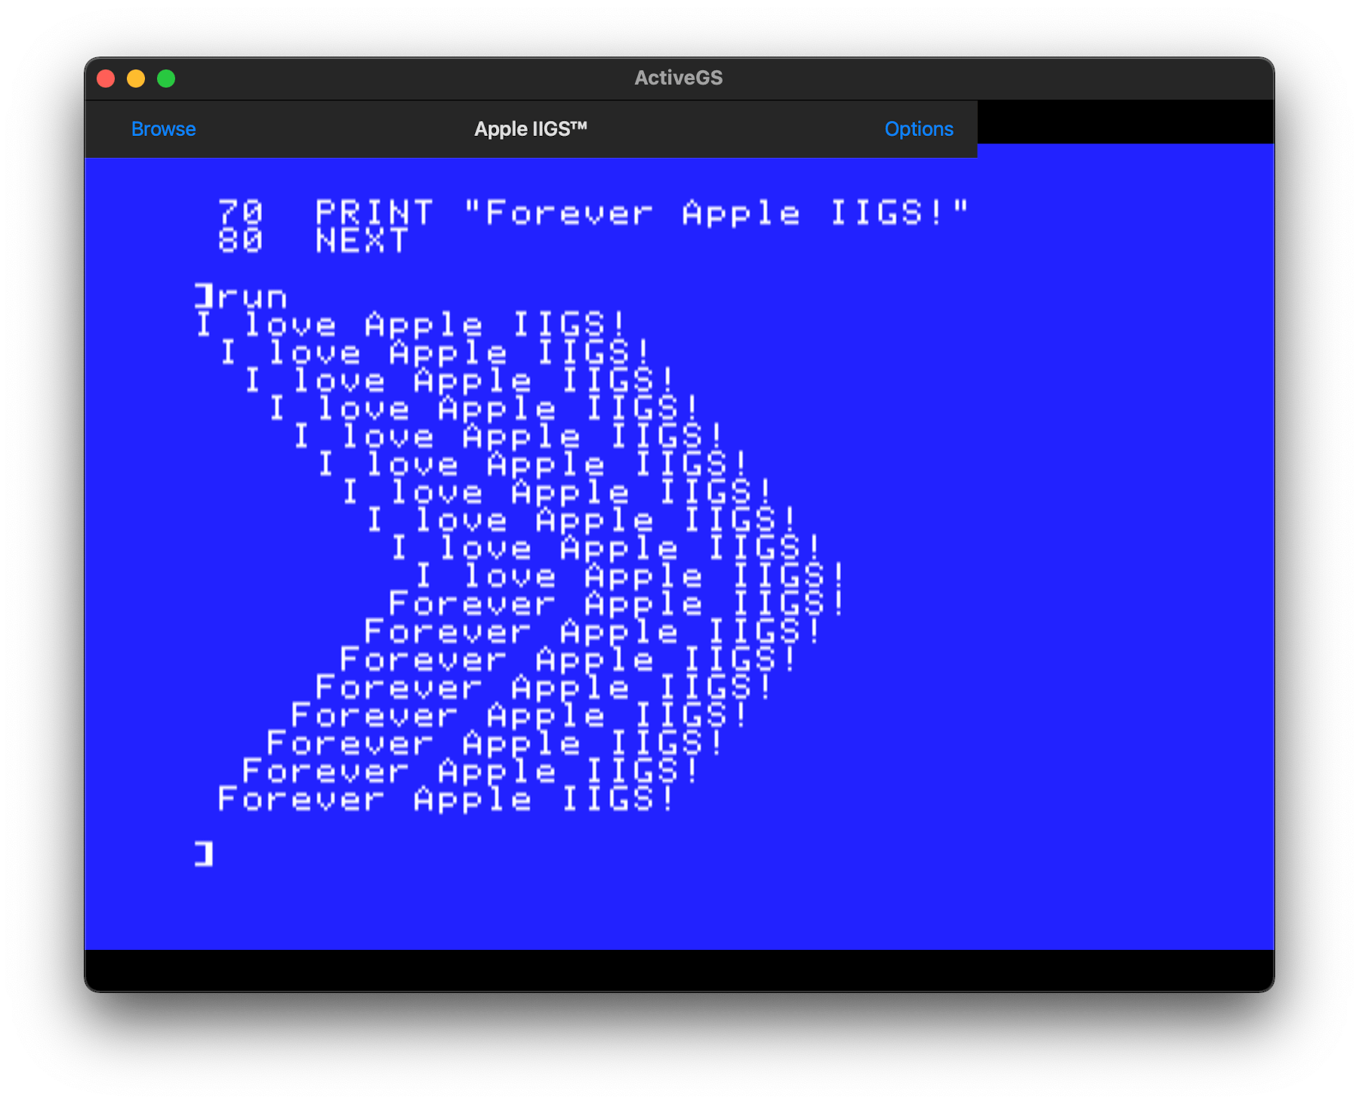Open the Browse link
This screenshot has height=1104, width=1359.
tap(163, 129)
